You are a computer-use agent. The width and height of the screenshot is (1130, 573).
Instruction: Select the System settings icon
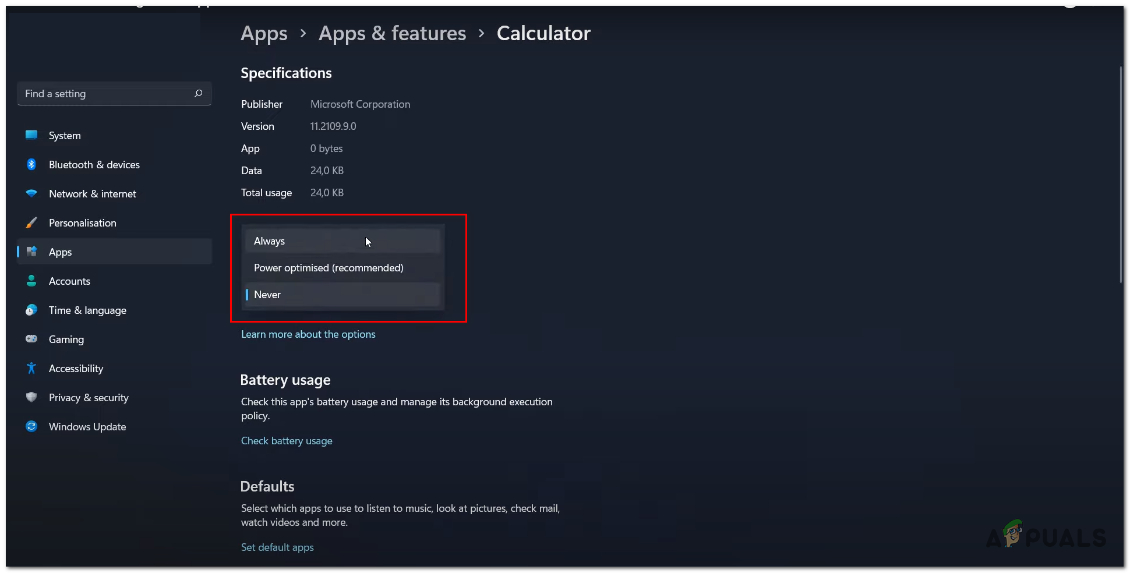tap(31, 135)
